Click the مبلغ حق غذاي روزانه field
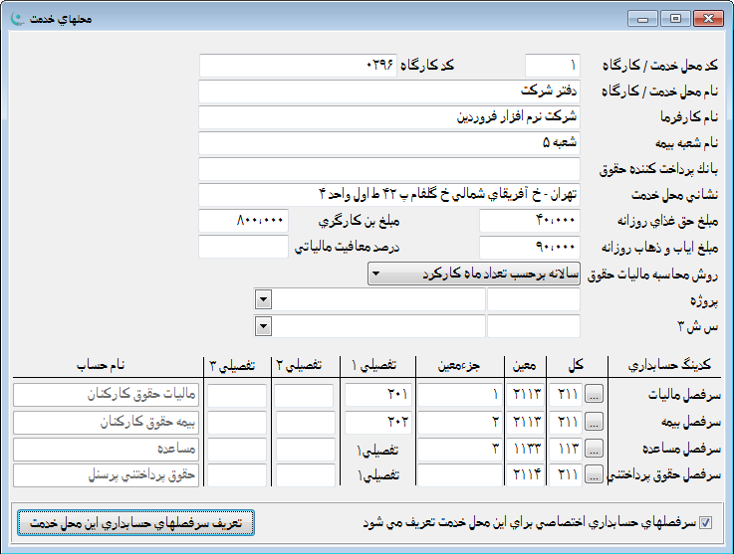This screenshot has width=734, height=554. point(529,221)
